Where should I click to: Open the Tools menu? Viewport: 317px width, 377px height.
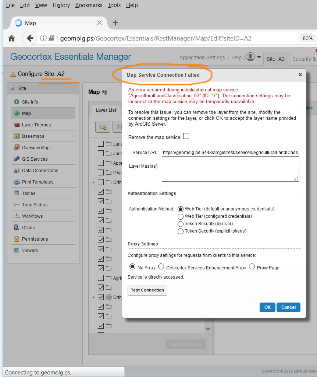(114, 5)
